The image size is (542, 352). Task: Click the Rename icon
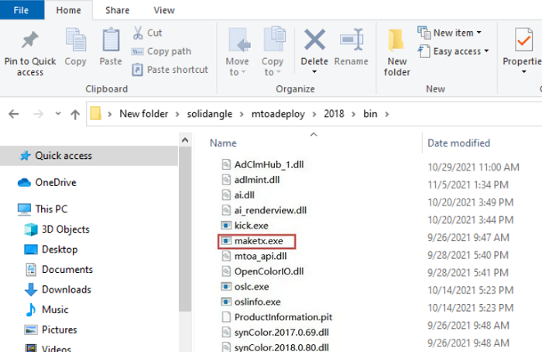(352, 40)
